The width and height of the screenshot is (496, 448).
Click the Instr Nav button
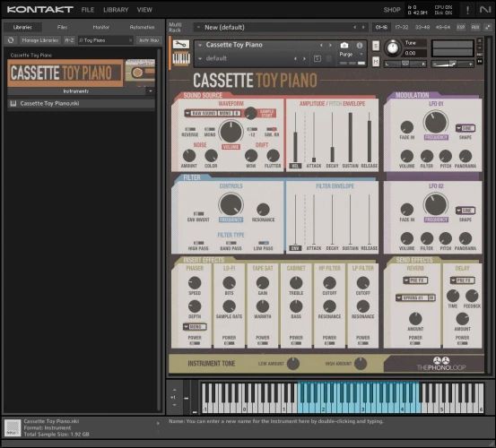149,40
